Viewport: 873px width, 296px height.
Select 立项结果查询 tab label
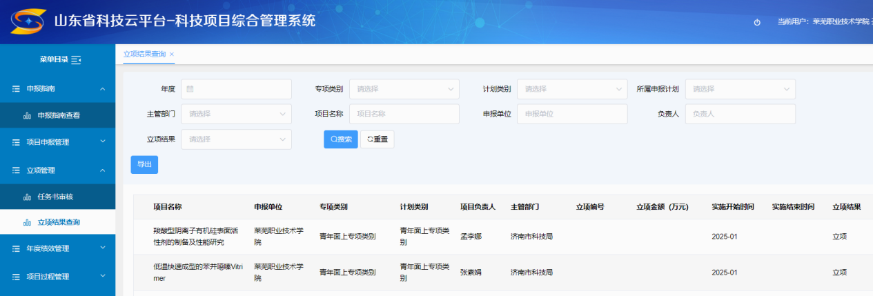coord(144,54)
